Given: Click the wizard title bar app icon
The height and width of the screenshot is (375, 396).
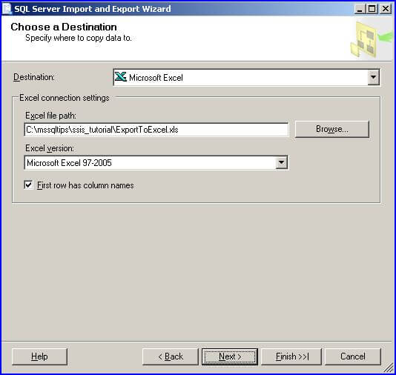Looking at the screenshot, I should [x=7, y=9].
